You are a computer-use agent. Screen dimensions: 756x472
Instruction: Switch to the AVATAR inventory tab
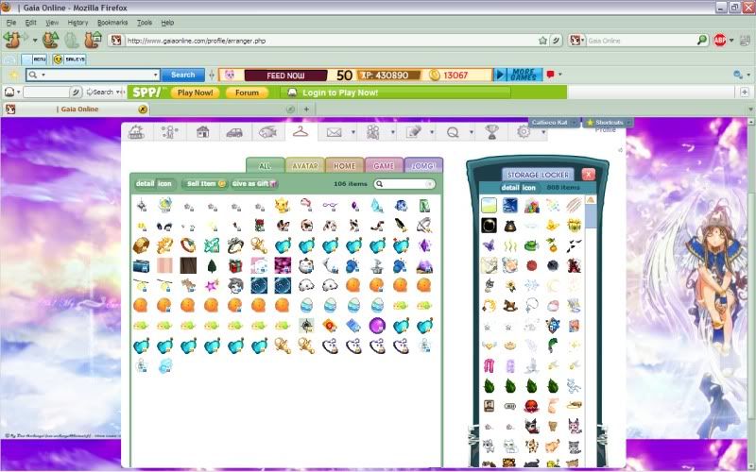point(305,166)
